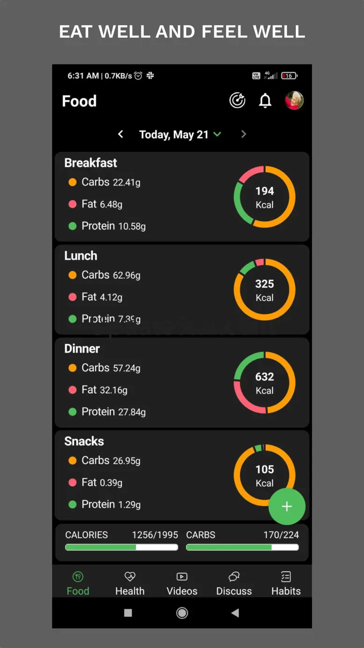
Task: Switch to the Health tab
Action: [130, 583]
